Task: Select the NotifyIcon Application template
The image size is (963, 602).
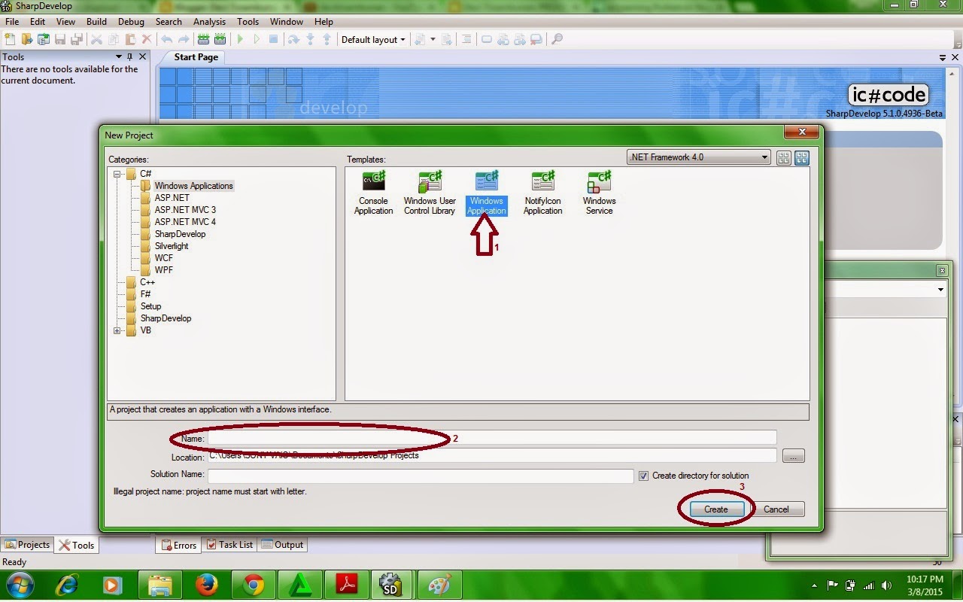Action: [x=542, y=192]
